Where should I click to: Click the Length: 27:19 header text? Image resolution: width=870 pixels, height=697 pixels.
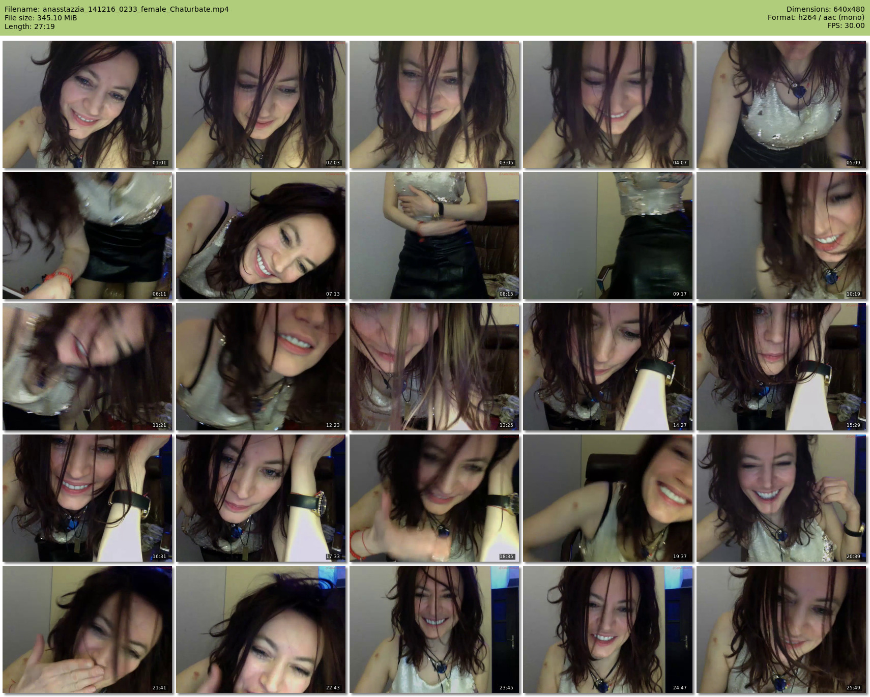(30, 26)
